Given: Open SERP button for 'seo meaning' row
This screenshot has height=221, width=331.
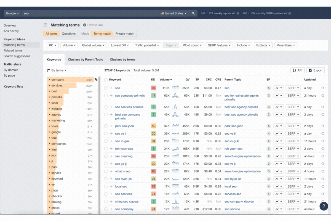Looking at the screenshot, I should [293, 156].
